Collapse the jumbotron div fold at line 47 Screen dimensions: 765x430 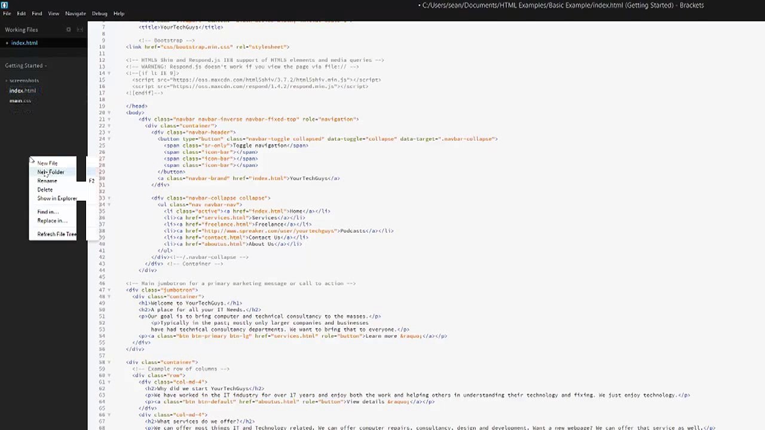tap(108, 290)
